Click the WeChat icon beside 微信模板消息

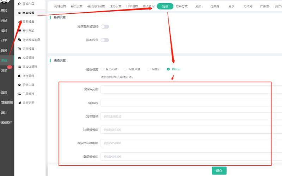tap(19, 40)
